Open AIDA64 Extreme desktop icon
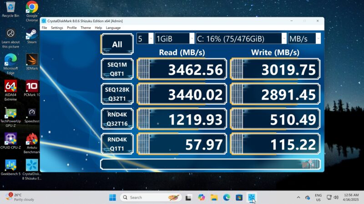 pyautogui.click(x=10, y=90)
